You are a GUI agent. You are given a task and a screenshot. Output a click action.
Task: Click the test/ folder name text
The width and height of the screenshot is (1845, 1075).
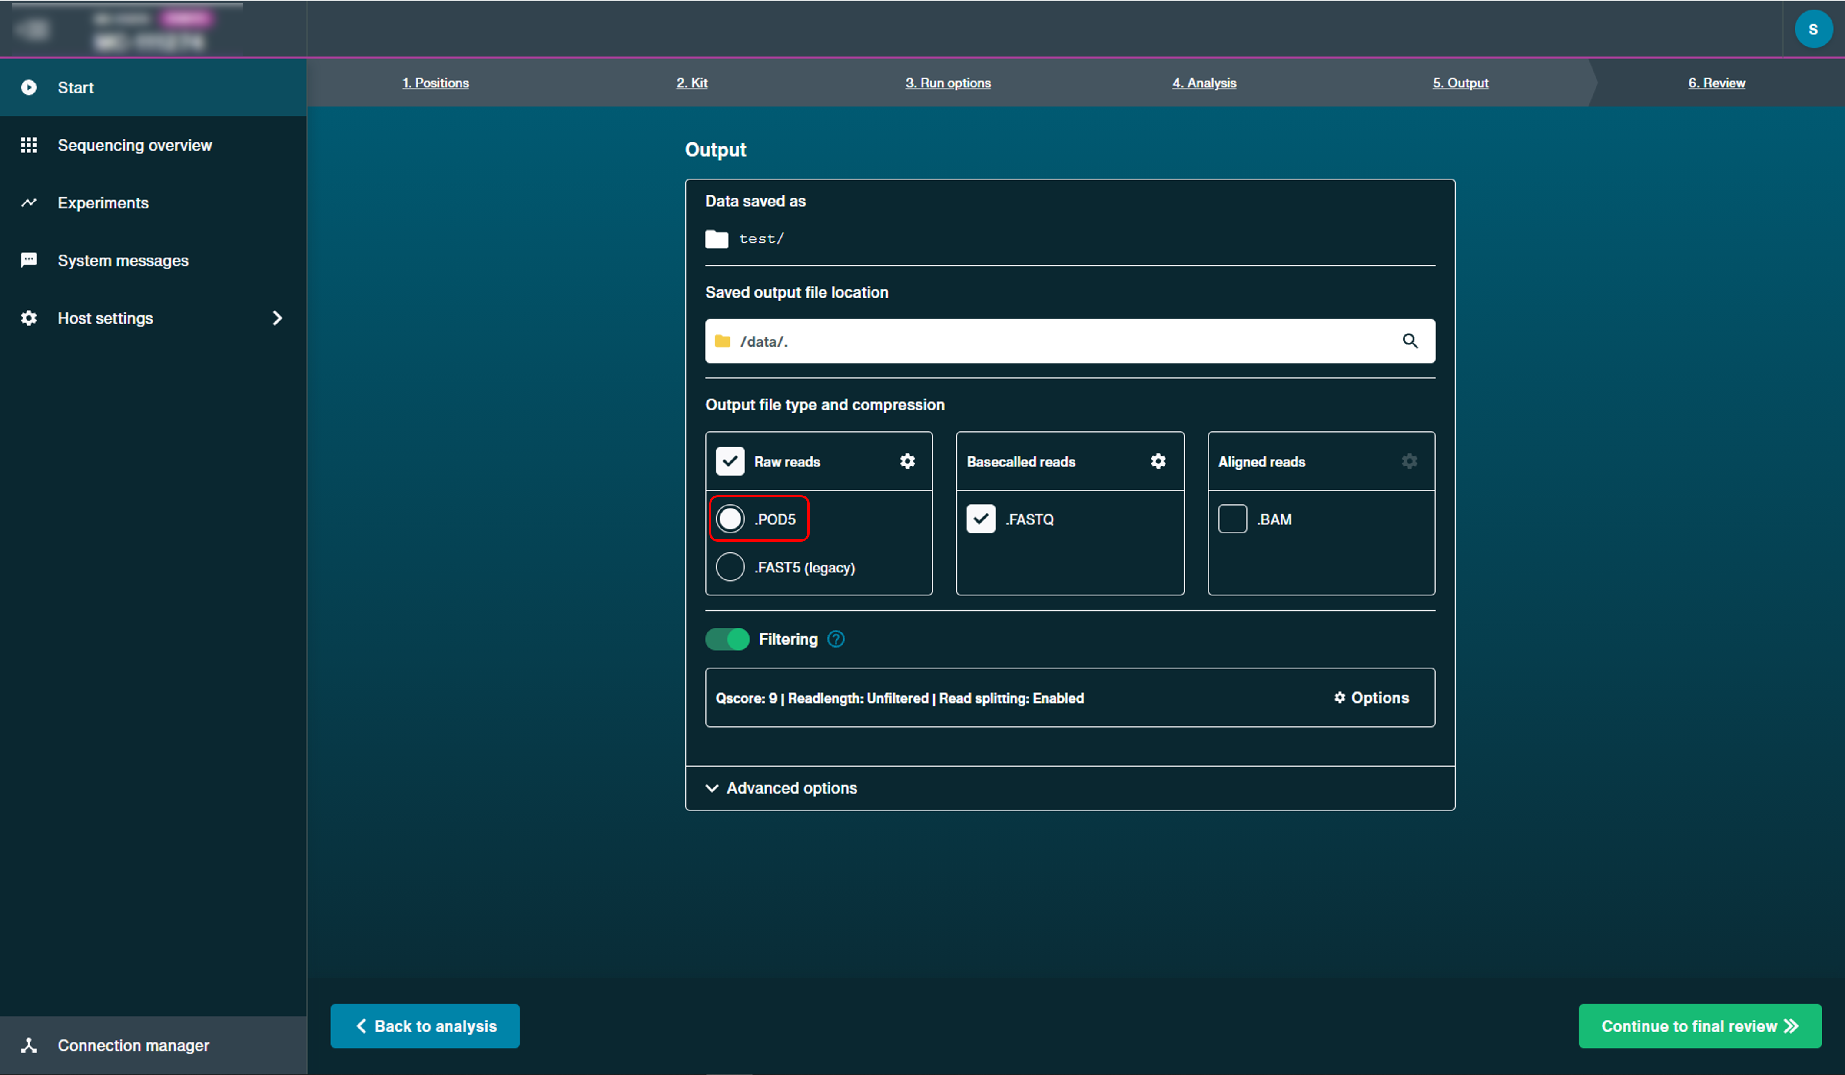(761, 238)
